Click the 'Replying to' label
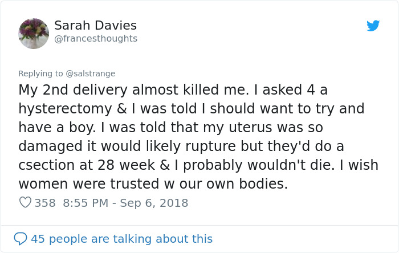Screen dimensions: 399x253 point(40,74)
